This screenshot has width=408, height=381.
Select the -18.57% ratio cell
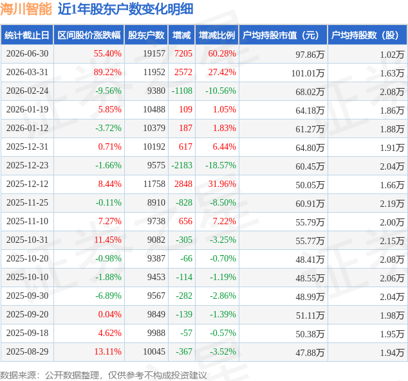pos(221,165)
